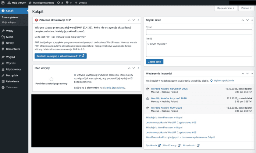
Task: Focus the Tytuł input field
Action: pos(199,32)
